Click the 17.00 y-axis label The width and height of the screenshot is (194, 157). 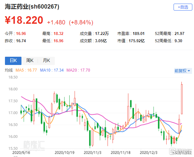click(x=13, y=113)
